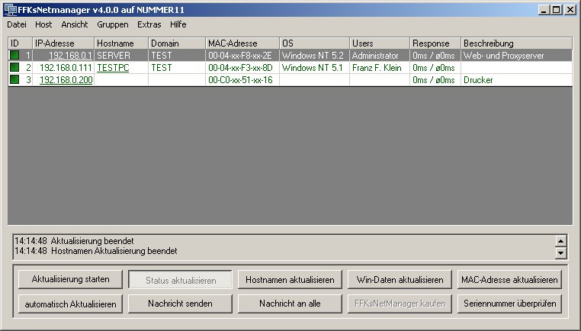Click the green status icon for SERVER row
Image resolution: width=581 pixels, height=331 pixels.
(x=14, y=55)
